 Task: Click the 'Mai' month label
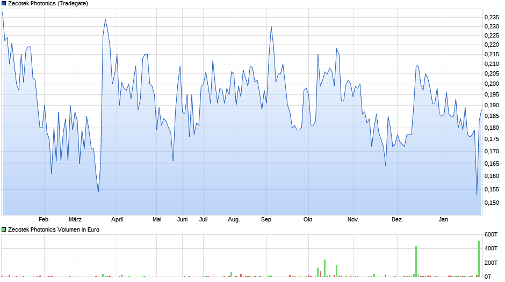(x=157, y=220)
